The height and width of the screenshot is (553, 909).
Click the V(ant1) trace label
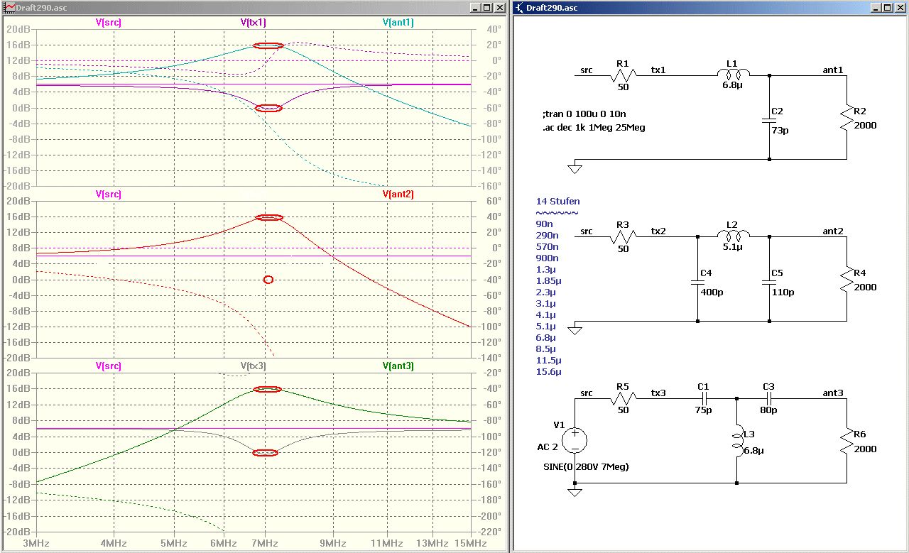click(398, 22)
